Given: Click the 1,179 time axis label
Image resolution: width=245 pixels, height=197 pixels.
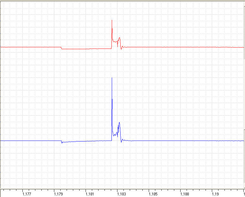Looking at the screenshot, I should 58,194.
